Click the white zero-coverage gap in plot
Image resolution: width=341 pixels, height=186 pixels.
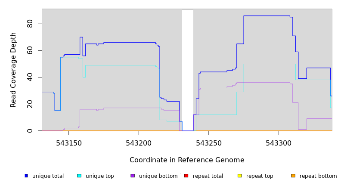188,70
